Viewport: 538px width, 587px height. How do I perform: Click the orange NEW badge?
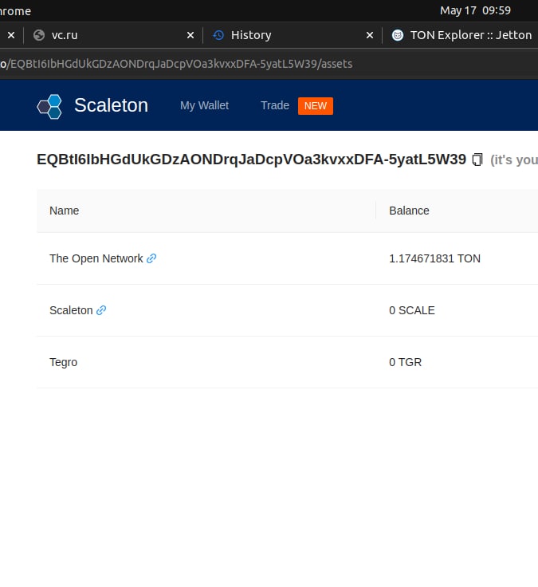click(x=316, y=106)
